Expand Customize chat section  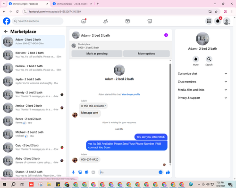click(x=202, y=74)
